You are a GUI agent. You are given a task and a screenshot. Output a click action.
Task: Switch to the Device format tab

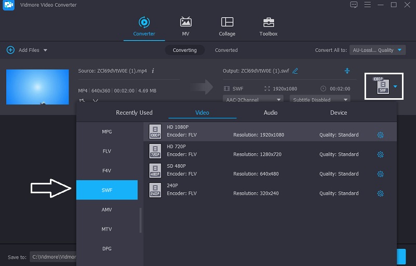point(339,113)
